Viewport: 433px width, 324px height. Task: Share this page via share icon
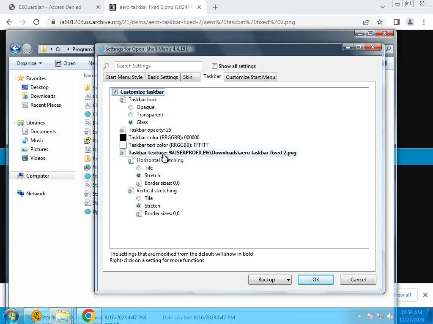coord(366,22)
